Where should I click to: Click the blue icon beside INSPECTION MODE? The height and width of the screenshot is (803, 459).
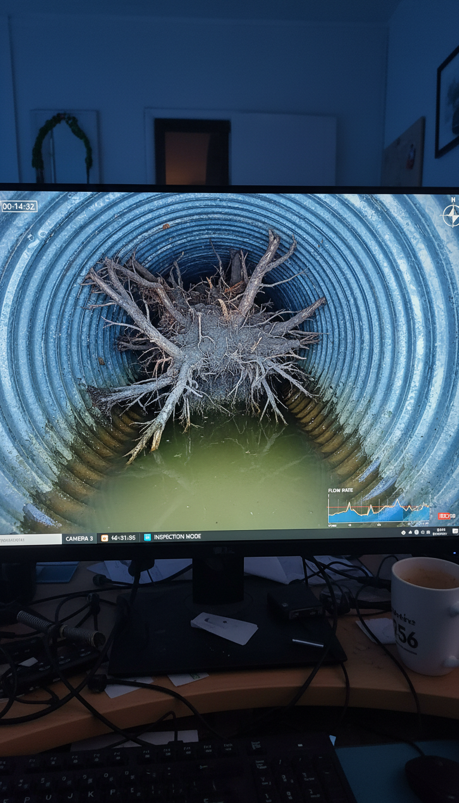(148, 537)
